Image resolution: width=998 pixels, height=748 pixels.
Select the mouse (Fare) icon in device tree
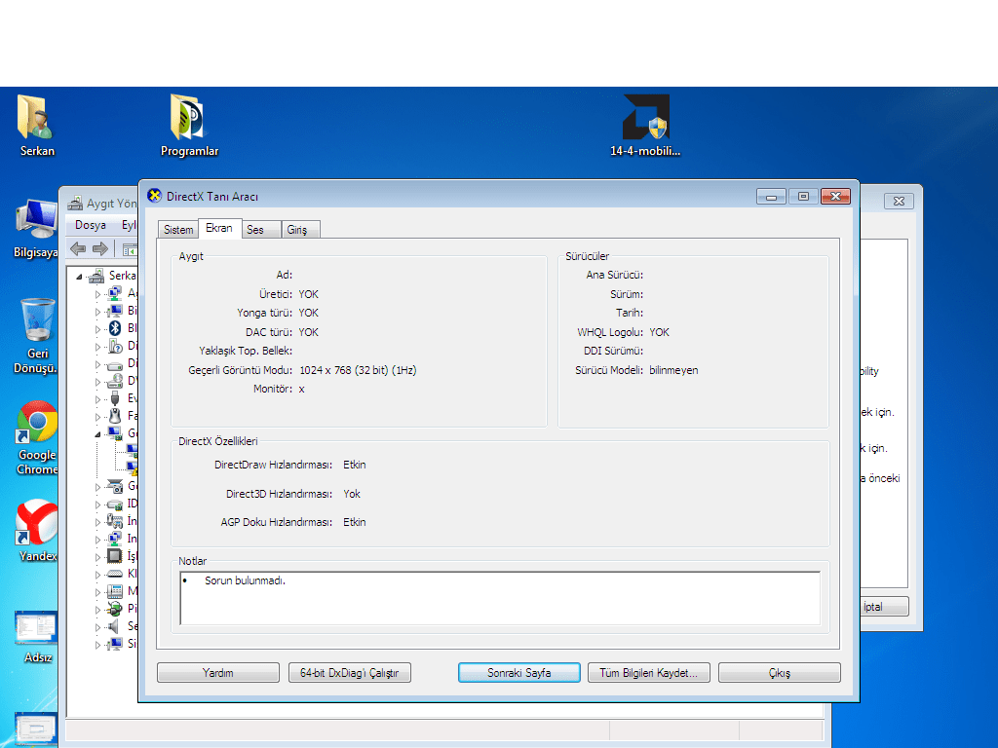(115, 416)
